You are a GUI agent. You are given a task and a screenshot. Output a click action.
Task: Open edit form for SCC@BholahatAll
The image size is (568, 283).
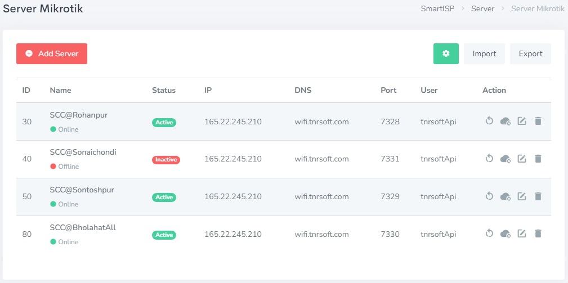pos(522,233)
